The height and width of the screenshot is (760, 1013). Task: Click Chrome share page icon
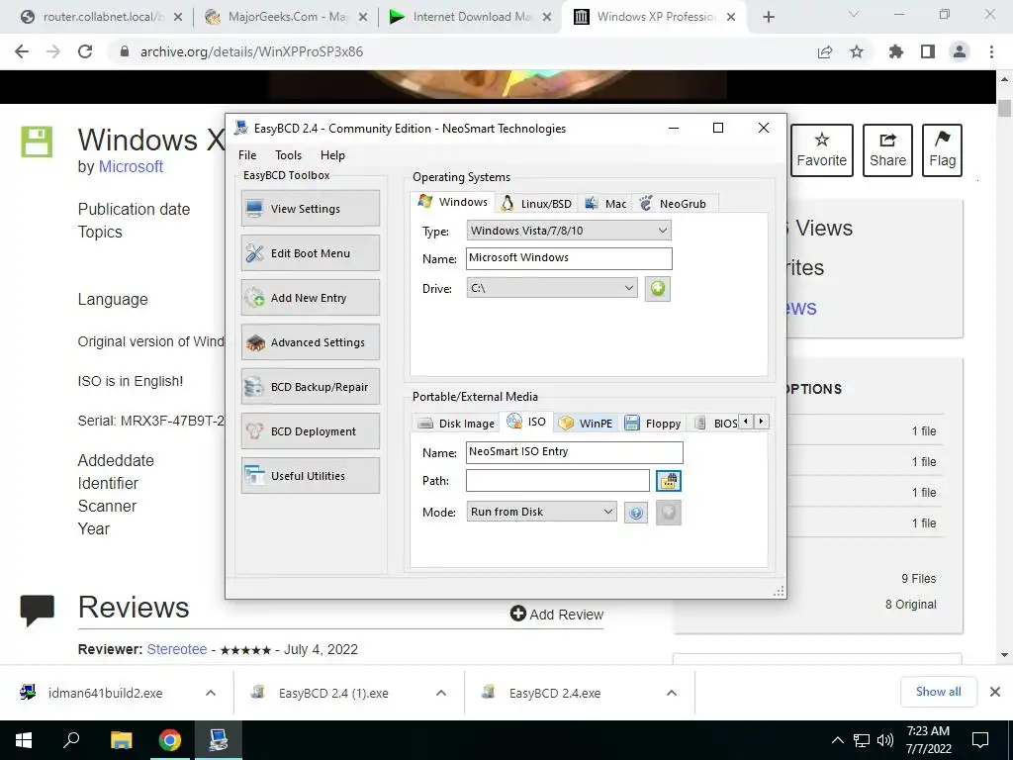pyautogui.click(x=824, y=51)
